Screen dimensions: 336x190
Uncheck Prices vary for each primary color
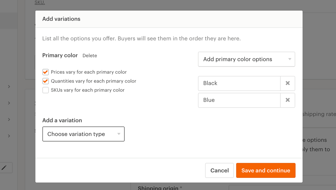(x=45, y=72)
